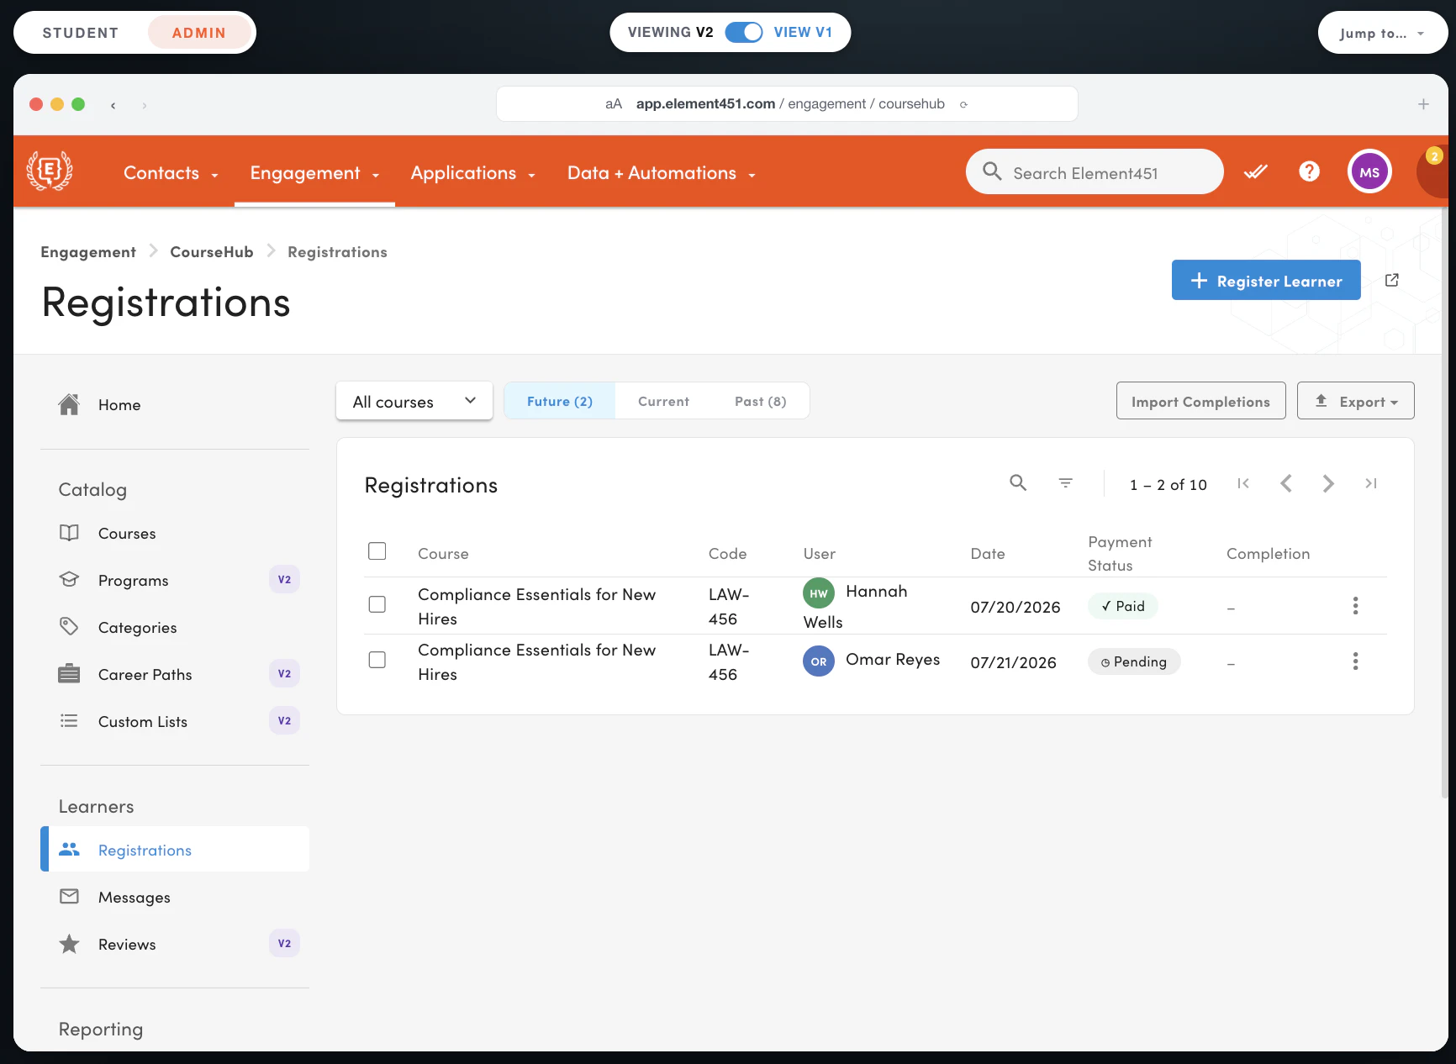Click the Courses book icon
The image size is (1456, 1064).
click(69, 533)
